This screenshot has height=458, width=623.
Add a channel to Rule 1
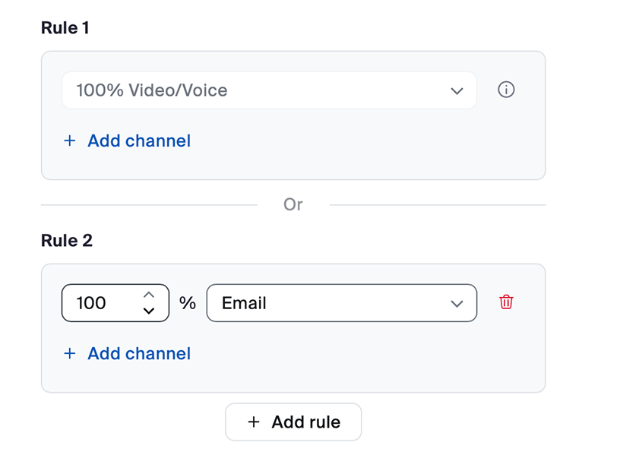point(138,141)
